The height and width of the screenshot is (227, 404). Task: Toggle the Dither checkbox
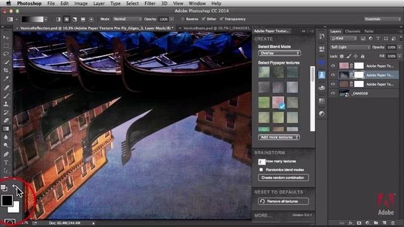tap(203, 19)
